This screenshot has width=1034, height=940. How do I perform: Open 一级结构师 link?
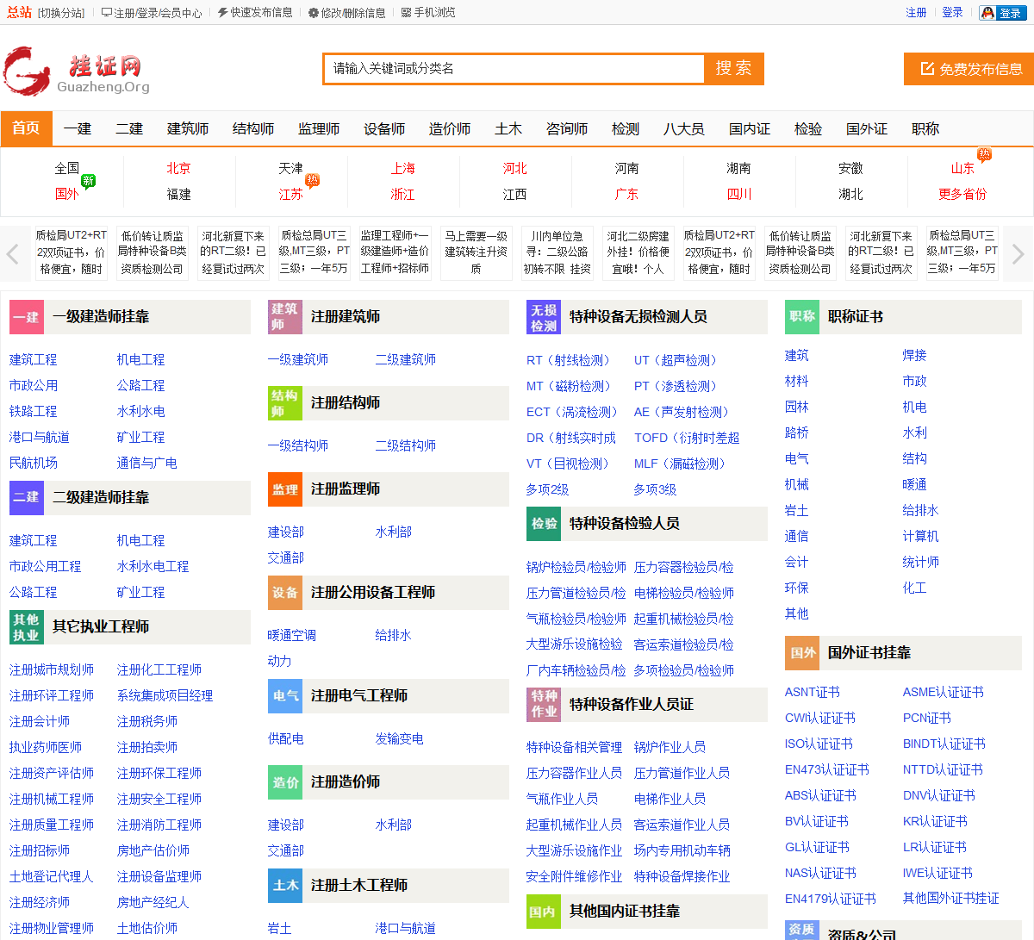pyautogui.click(x=298, y=446)
